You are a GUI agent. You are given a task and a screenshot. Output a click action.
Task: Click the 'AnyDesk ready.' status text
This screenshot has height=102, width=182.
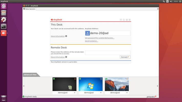pyautogui.click(x=31, y=97)
